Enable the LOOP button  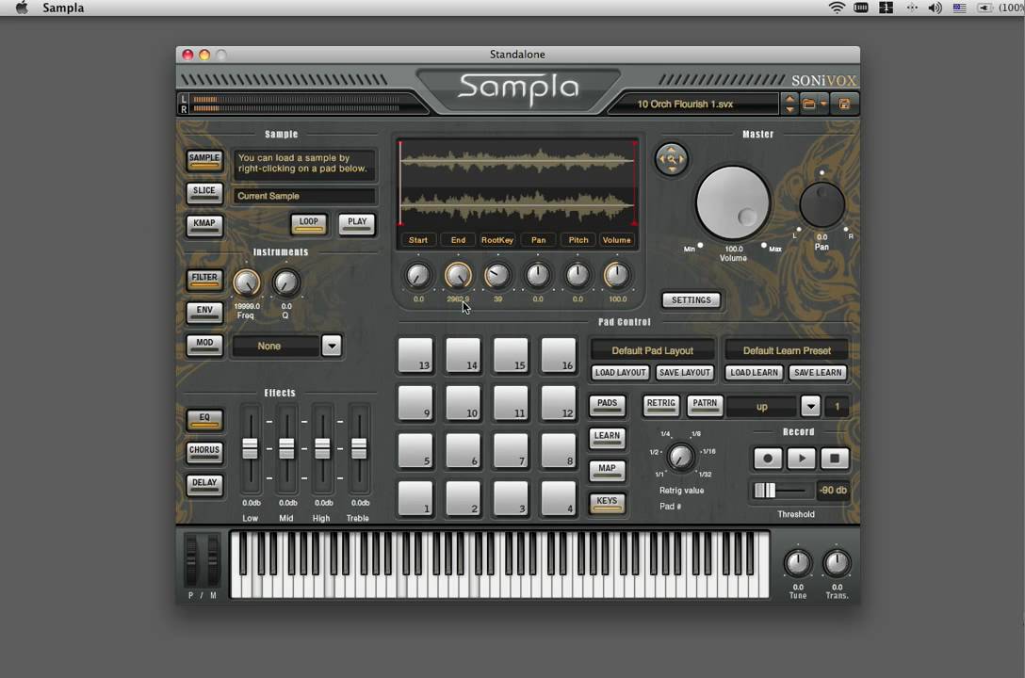[x=309, y=223]
